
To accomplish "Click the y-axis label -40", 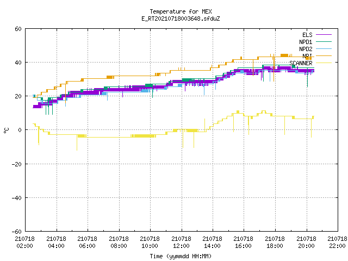I will (x=17, y=198).
